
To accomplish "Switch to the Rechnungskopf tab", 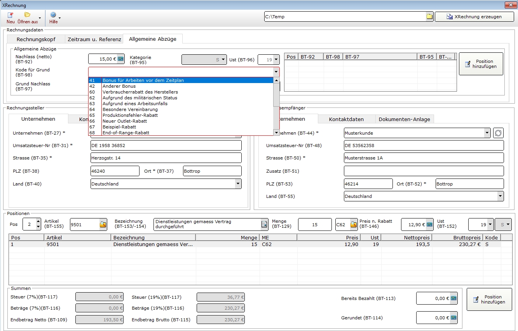I will pyautogui.click(x=36, y=39).
